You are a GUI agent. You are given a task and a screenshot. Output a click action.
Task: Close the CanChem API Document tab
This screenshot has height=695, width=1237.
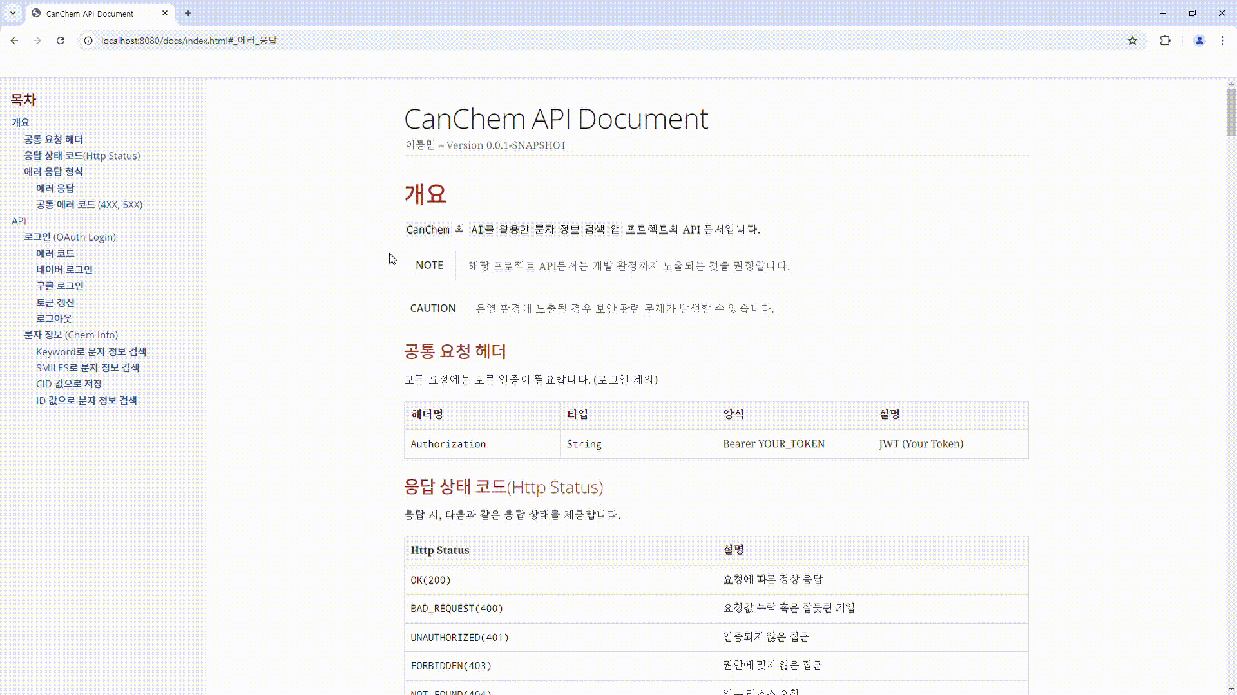[165, 13]
